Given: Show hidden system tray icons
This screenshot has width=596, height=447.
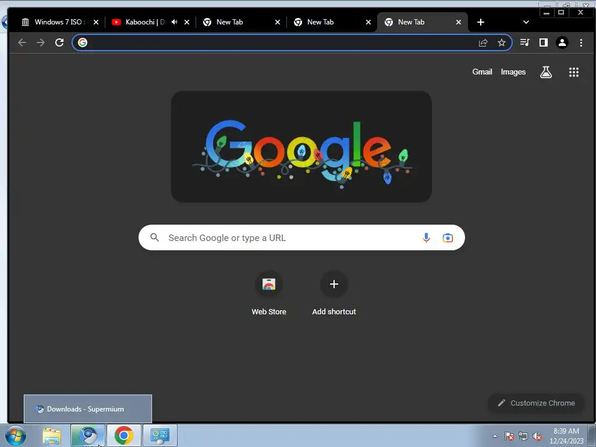Looking at the screenshot, I should [x=495, y=436].
